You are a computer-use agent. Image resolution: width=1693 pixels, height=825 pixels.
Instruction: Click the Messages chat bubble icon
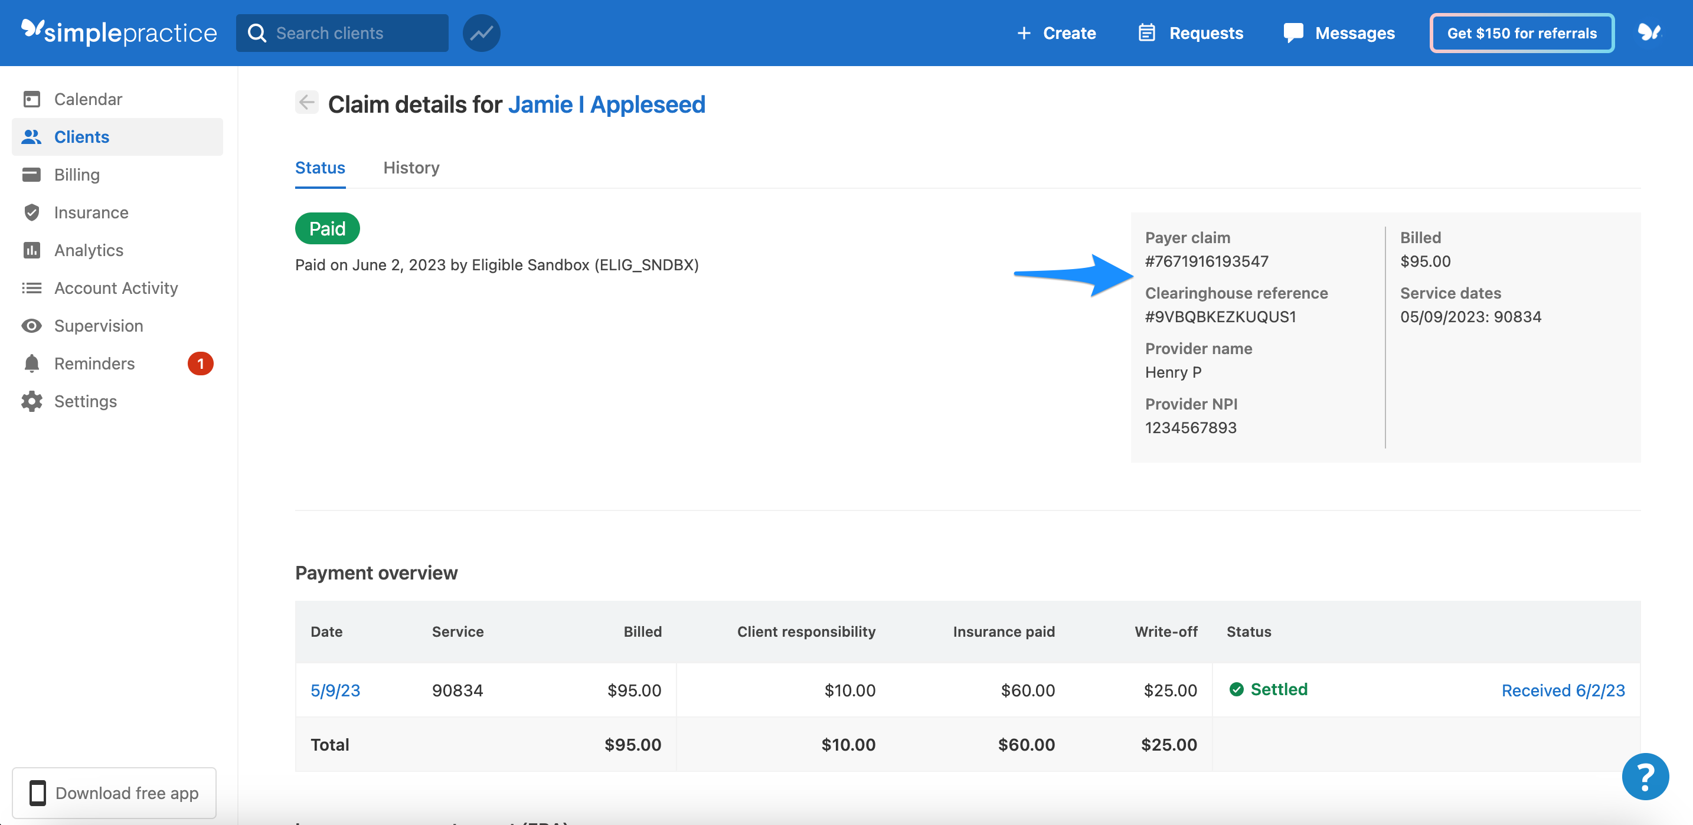tap(1293, 33)
